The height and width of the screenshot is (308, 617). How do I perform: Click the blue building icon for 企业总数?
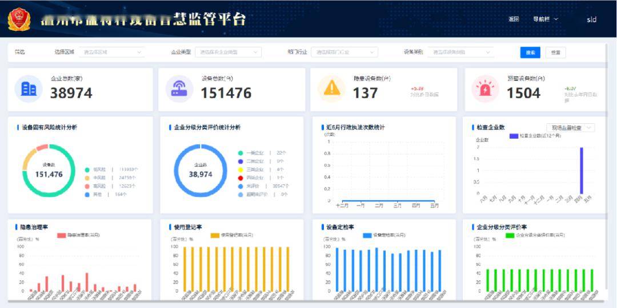point(29,89)
